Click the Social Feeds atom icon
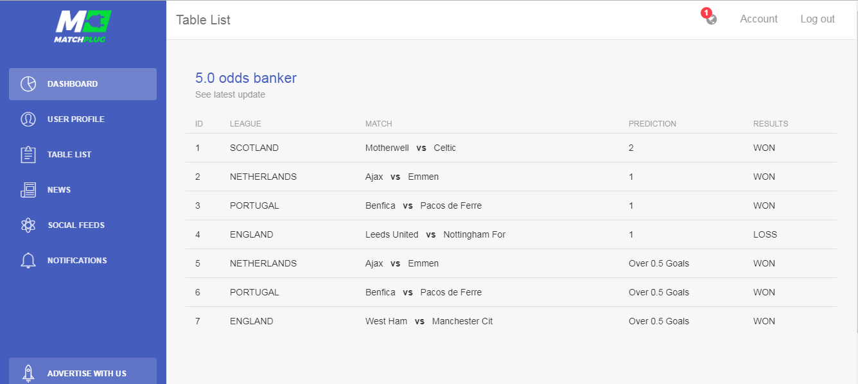The height and width of the screenshot is (384, 858). click(x=28, y=225)
